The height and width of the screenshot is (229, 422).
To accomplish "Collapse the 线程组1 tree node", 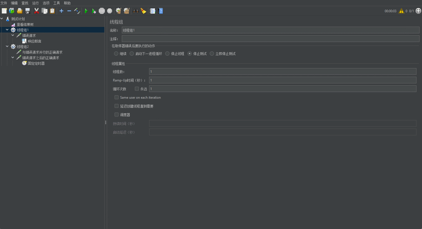I will (x=7, y=30).
